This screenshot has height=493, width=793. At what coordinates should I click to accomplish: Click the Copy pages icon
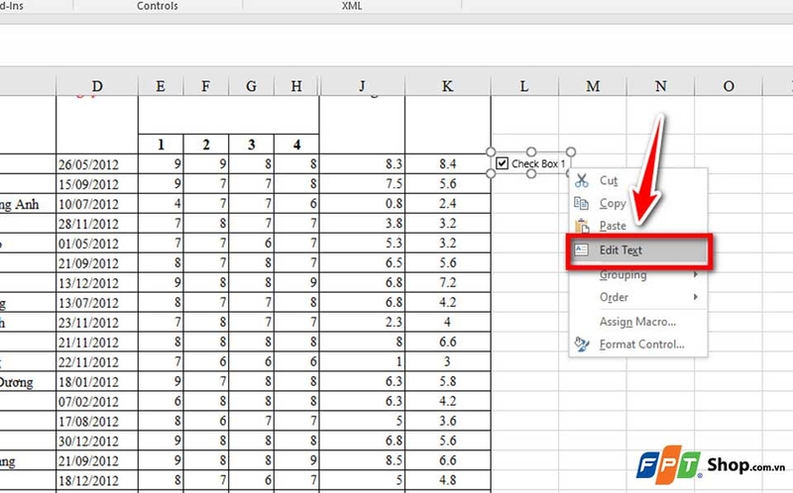point(581,203)
